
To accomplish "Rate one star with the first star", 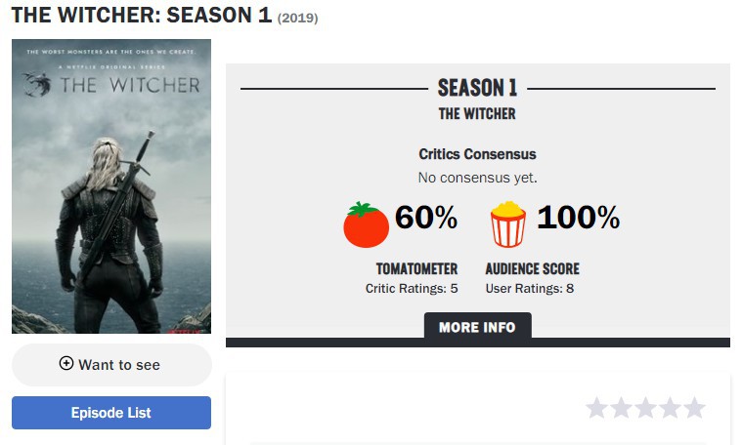I will [x=596, y=408].
